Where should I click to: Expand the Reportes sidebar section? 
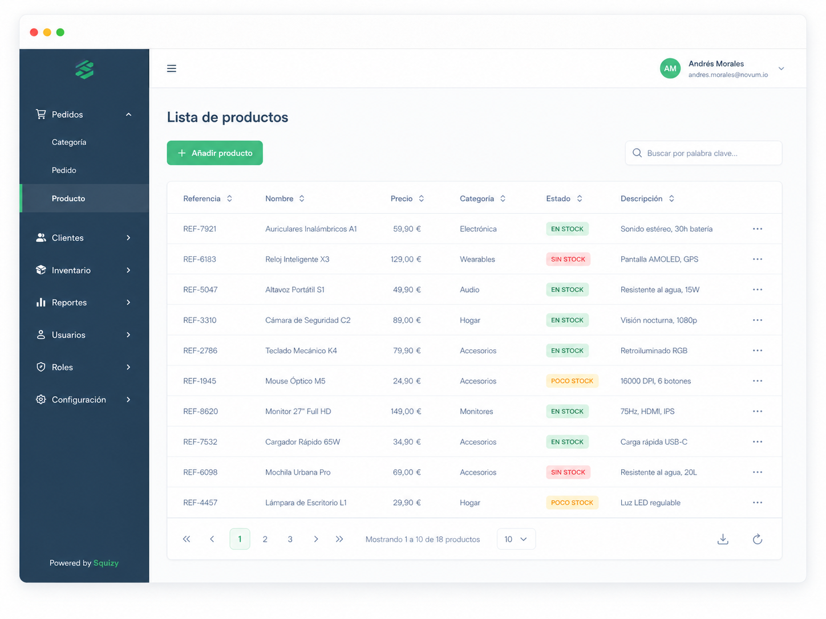[128, 303]
